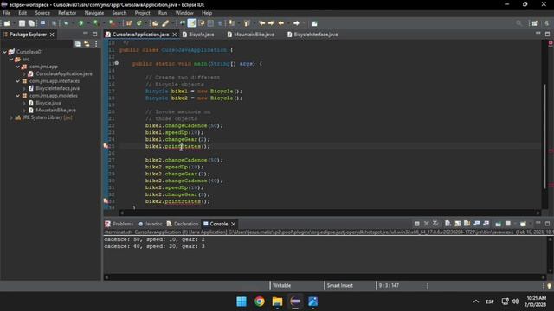
Task: Open the Refactor menu
Action: click(68, 13)
